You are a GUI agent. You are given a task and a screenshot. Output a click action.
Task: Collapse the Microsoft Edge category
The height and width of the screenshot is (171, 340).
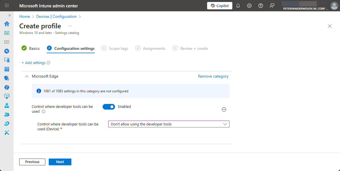pyautogui.click(x=26, y=76)
